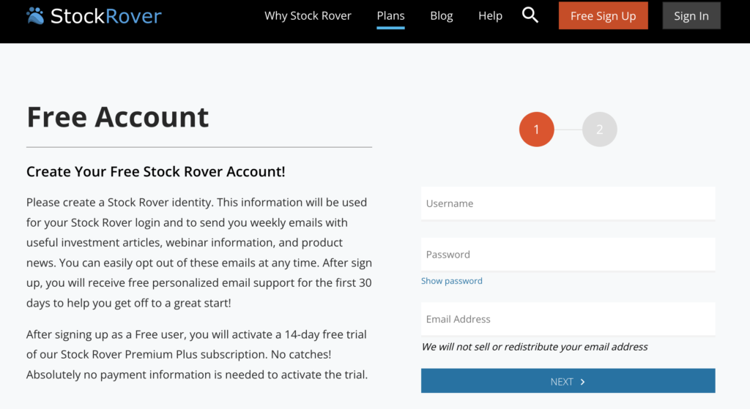Open the search magnifier icon
750x409 pixels.
pos(530,15)
